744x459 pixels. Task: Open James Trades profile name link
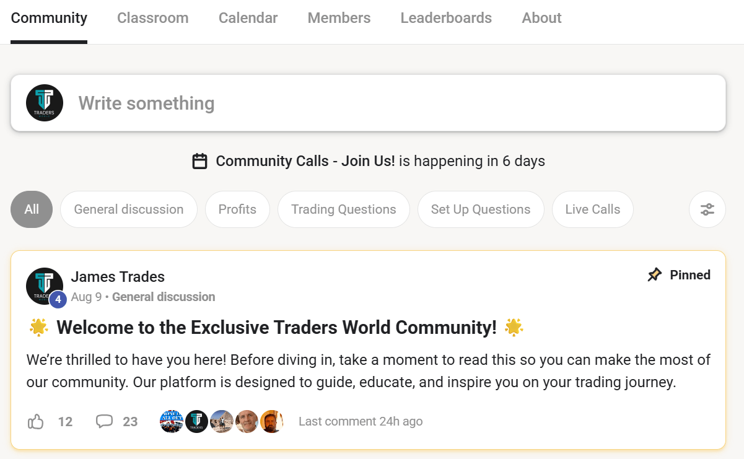pyautogui.click(x=118, y=276)
